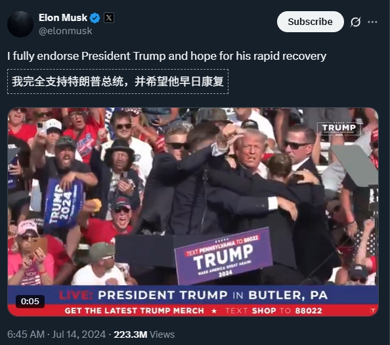Click the tweet text endorsing President Trump
The image size is (390, 345).
(x=167, y=56)
